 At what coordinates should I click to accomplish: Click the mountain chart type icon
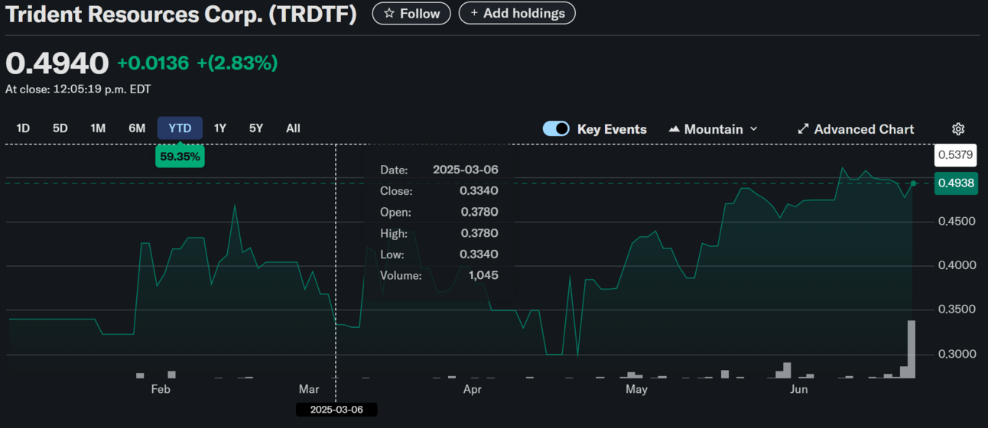point(674,129)
